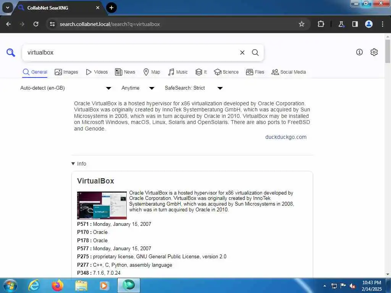Open Anytime time range dropdown
Image resolution: width=391 pixels, height=293 pixels.
(x=138, y=88)
